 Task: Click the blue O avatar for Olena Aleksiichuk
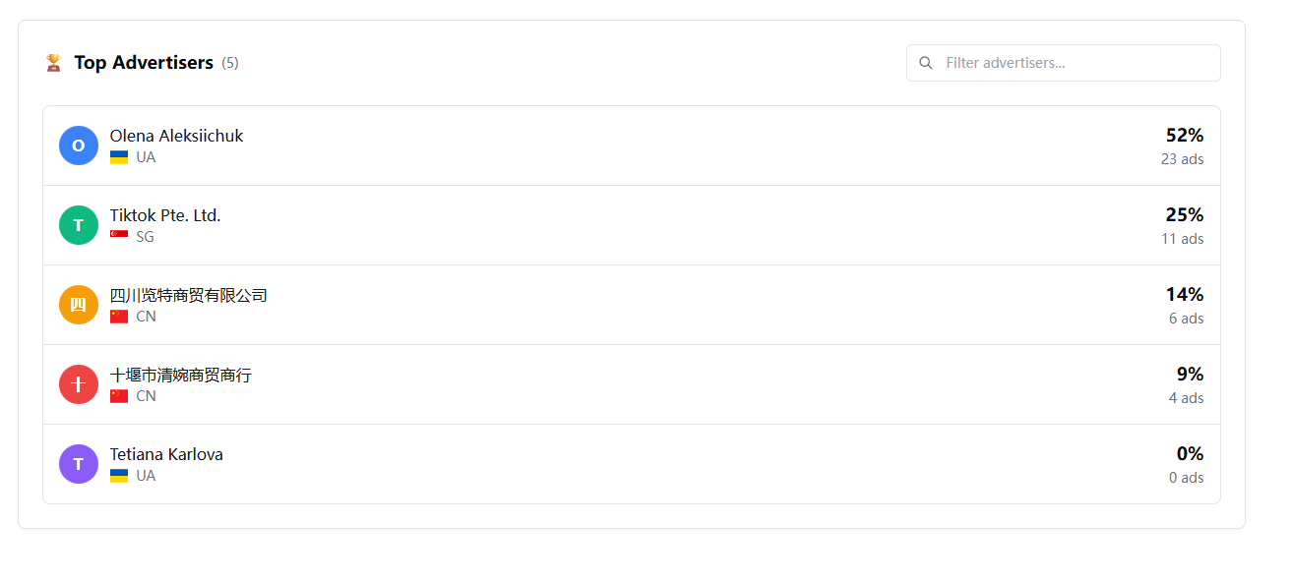pyautogui.click(x=79, y=145)
